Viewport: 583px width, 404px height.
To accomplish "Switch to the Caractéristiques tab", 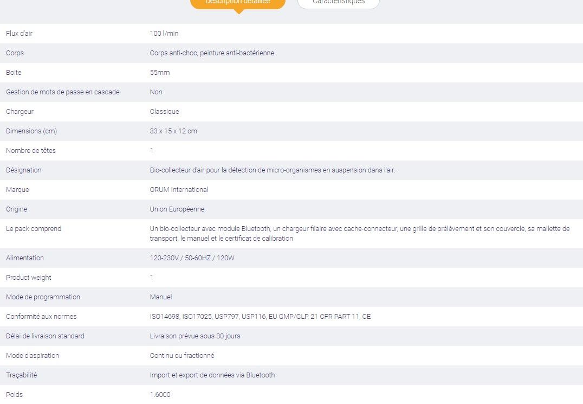I will pos(338,3).
